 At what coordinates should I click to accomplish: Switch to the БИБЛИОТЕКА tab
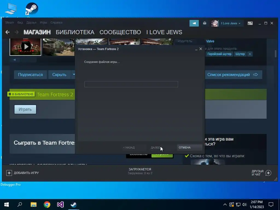(x=75, y=32)
